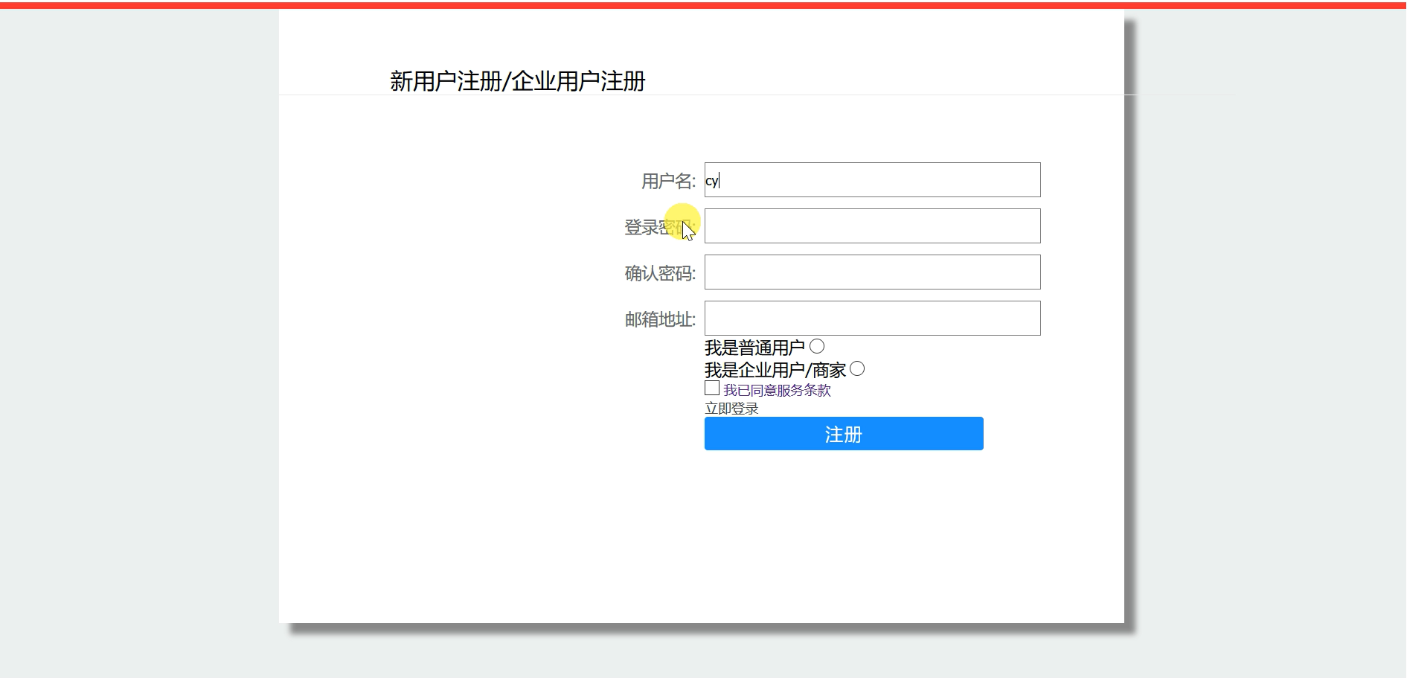Focus the 登录密码 password field
The width and height of the screenshot is (1407, 678).
[871, 226]
